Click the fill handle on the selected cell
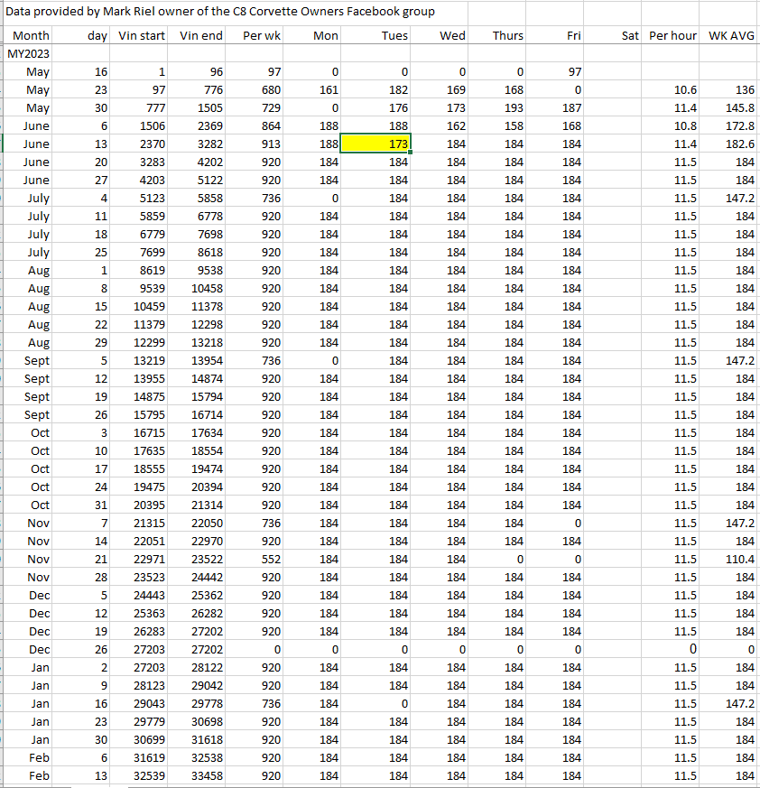Screen dimensions: 760x788 (x=411, y=153)
